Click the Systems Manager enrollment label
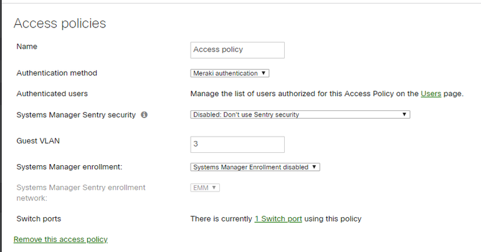The image size is (481, 252). point(69,167)
